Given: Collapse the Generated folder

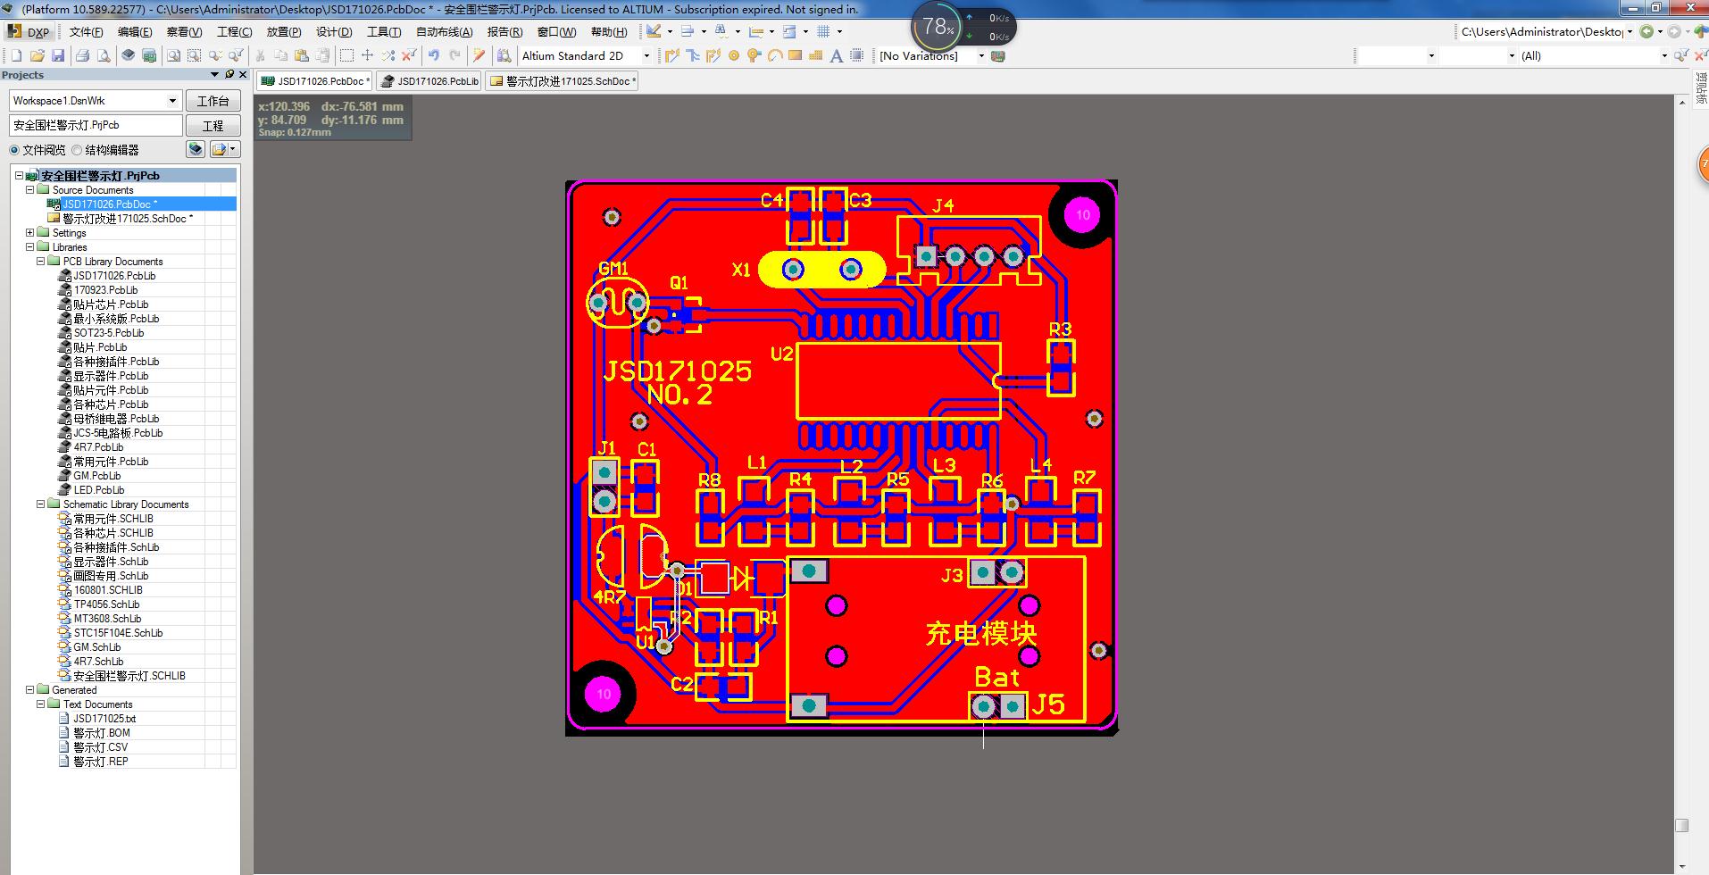Looking at the screenshot, I should tap(29, 690).
